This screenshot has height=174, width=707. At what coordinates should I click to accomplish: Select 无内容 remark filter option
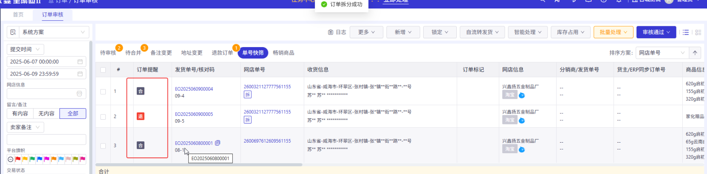pyautogui.click(x=46, y=114)
